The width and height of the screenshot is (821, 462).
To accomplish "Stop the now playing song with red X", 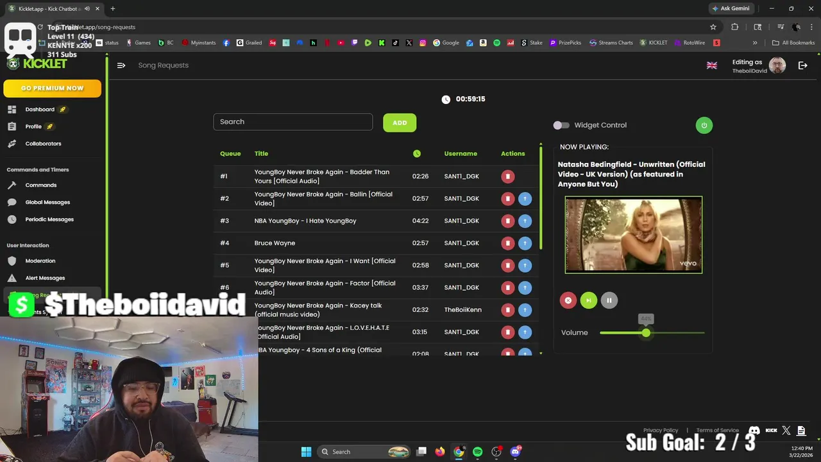I will 568,300.
